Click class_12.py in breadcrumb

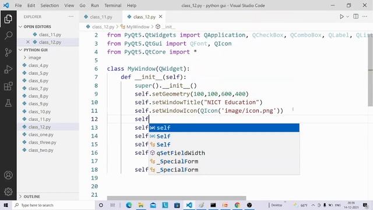[103, 27]
